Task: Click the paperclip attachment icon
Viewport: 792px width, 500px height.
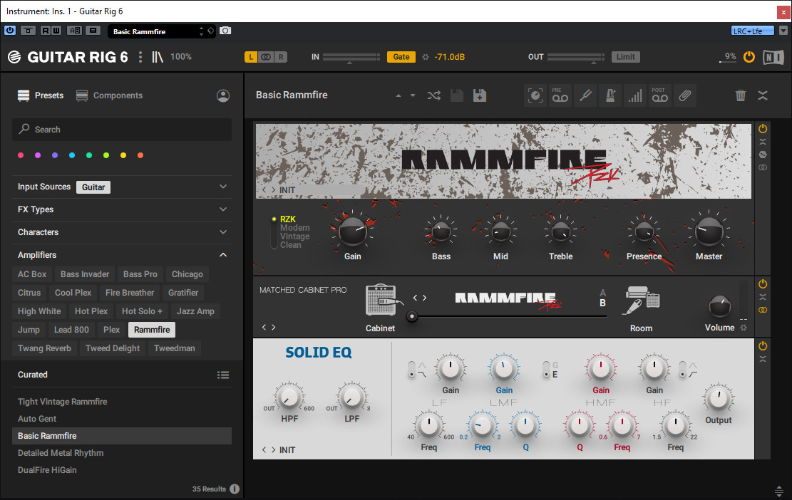Action: (x=684, y=95)
